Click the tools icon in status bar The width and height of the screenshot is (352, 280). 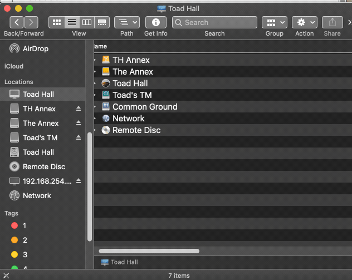coord(6,276)
